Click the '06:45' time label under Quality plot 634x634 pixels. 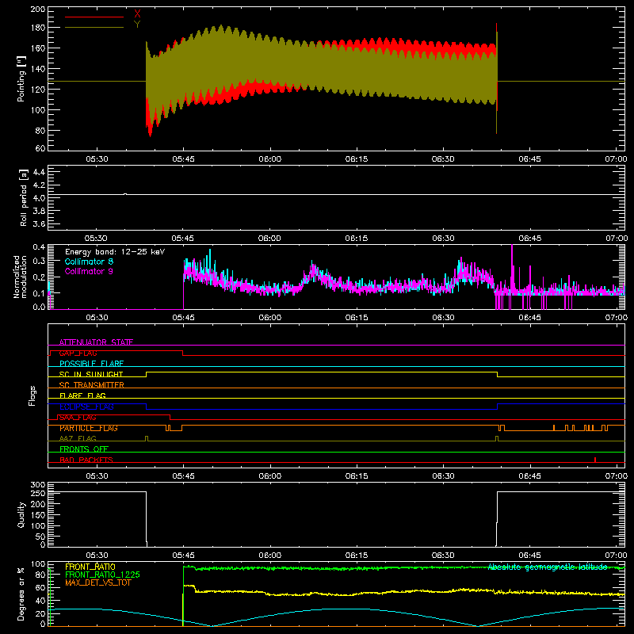pos(529,556)
